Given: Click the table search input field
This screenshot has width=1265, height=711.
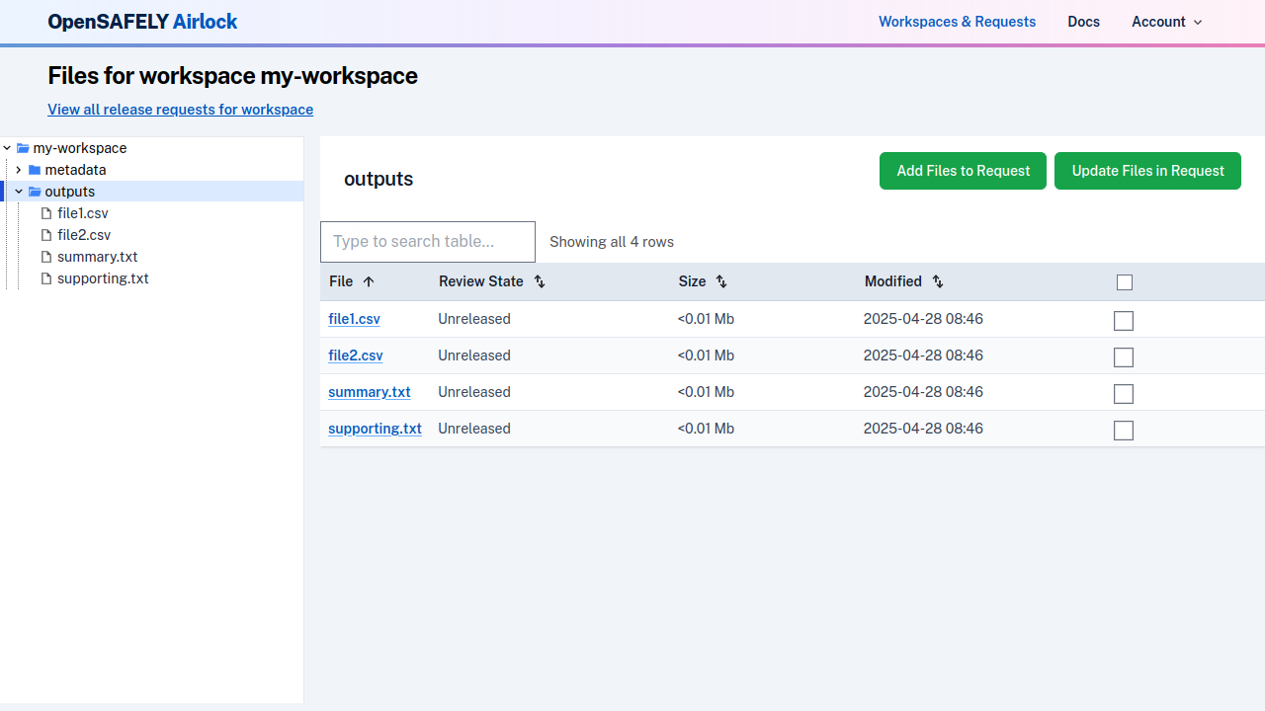Looking at the screenshot, I should point(427,242).
